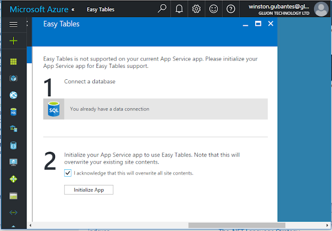Open All resources green grid icon
Viewport: 332px width, 231px height.
(x=13, y=62)
